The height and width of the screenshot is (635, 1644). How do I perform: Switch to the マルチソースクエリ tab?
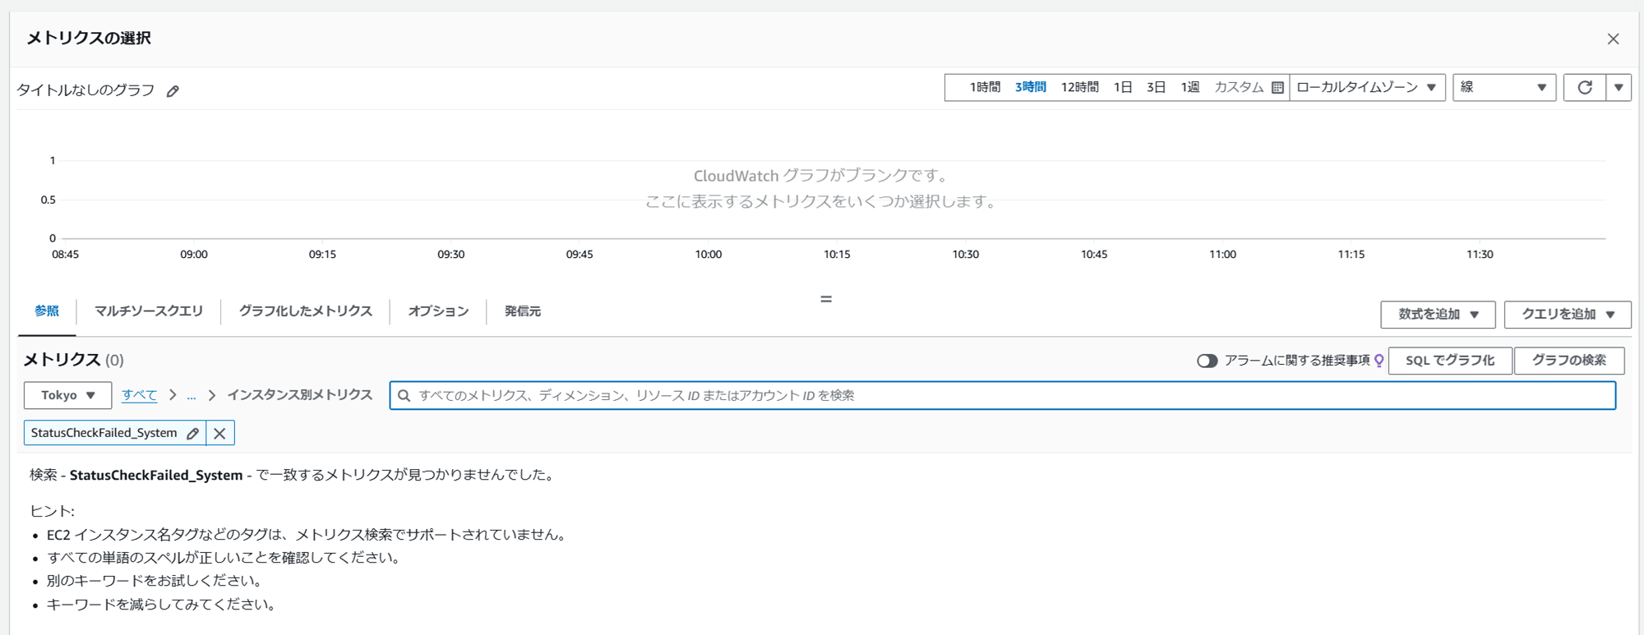(149, 311)
